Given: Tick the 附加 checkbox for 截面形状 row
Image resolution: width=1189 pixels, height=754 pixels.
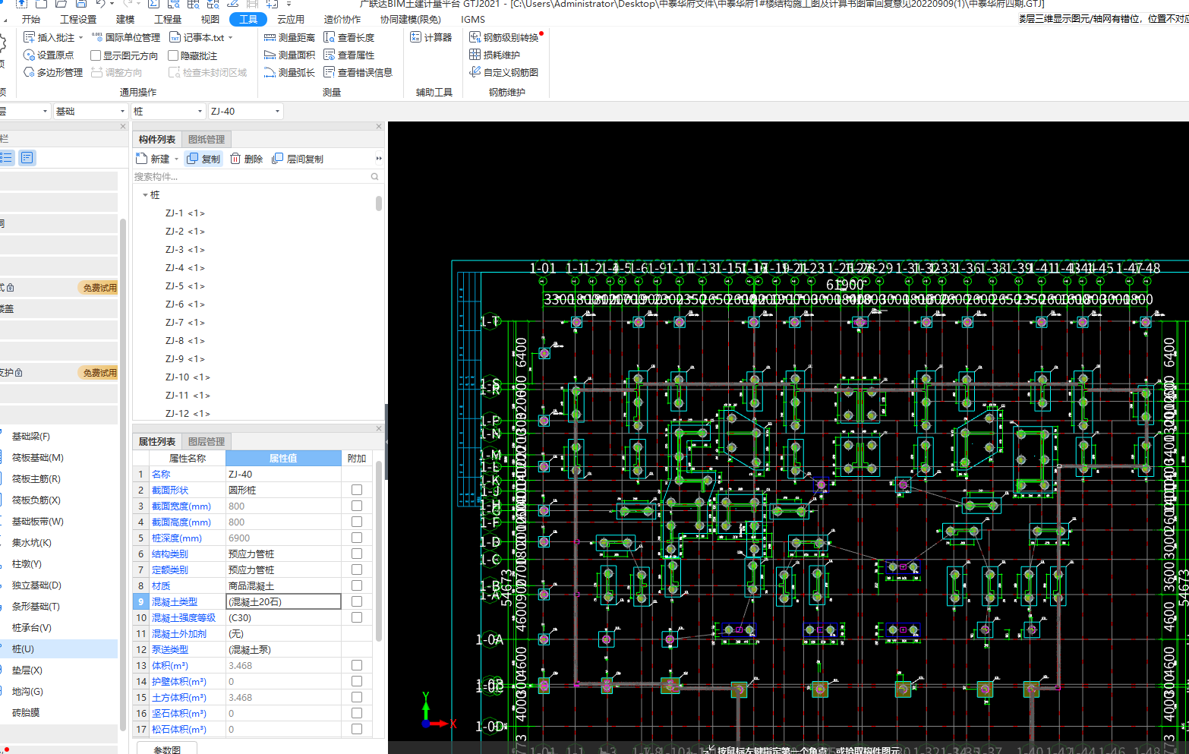Looking at the screenshot, I should click(x=357, y=490).
